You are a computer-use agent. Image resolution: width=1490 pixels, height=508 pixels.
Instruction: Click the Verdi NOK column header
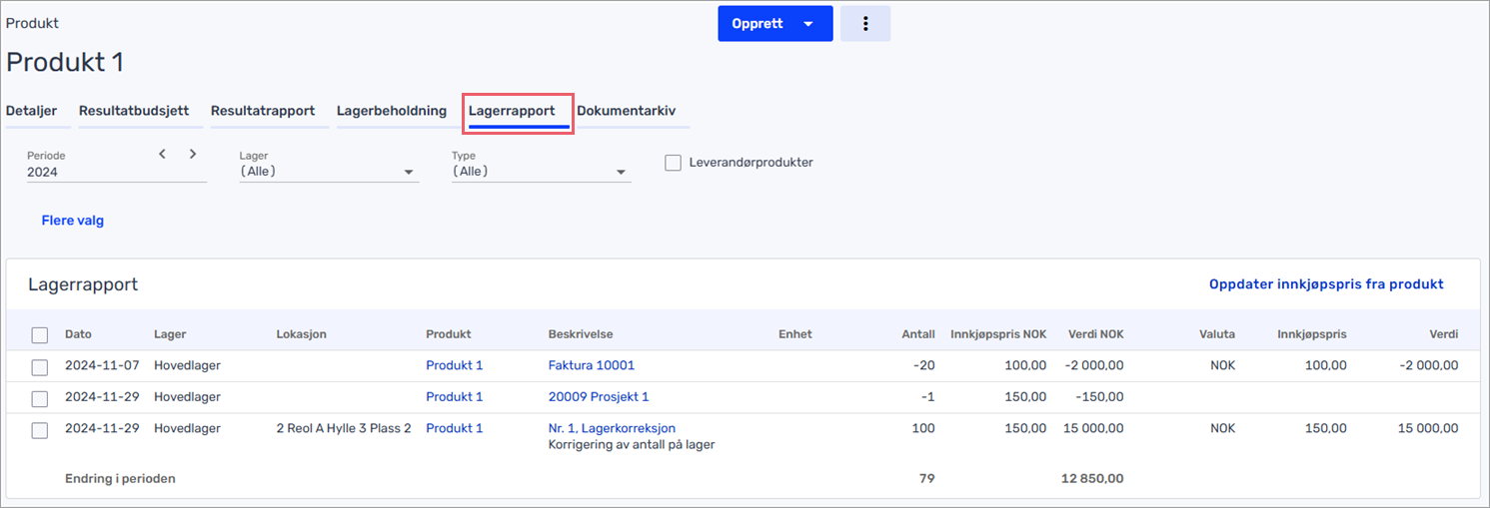tap(1096, 334)
